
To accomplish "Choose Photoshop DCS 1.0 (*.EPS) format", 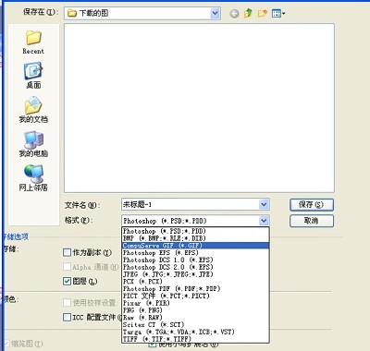I will click(195, 260).
